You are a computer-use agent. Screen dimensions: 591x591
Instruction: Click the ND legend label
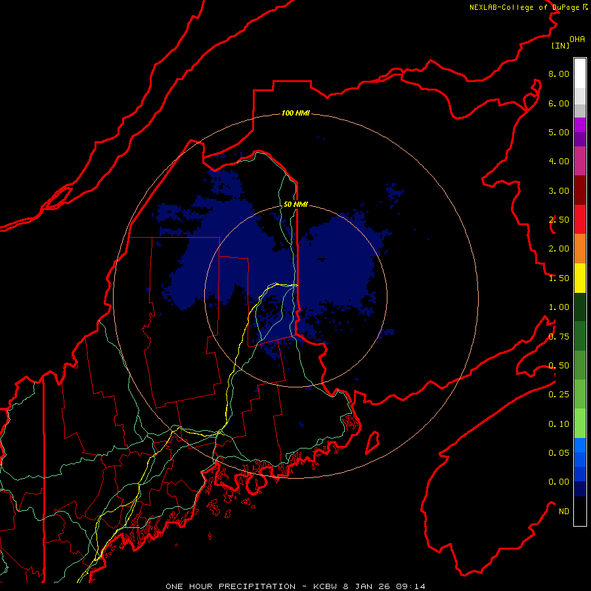[x=564, y=512]
